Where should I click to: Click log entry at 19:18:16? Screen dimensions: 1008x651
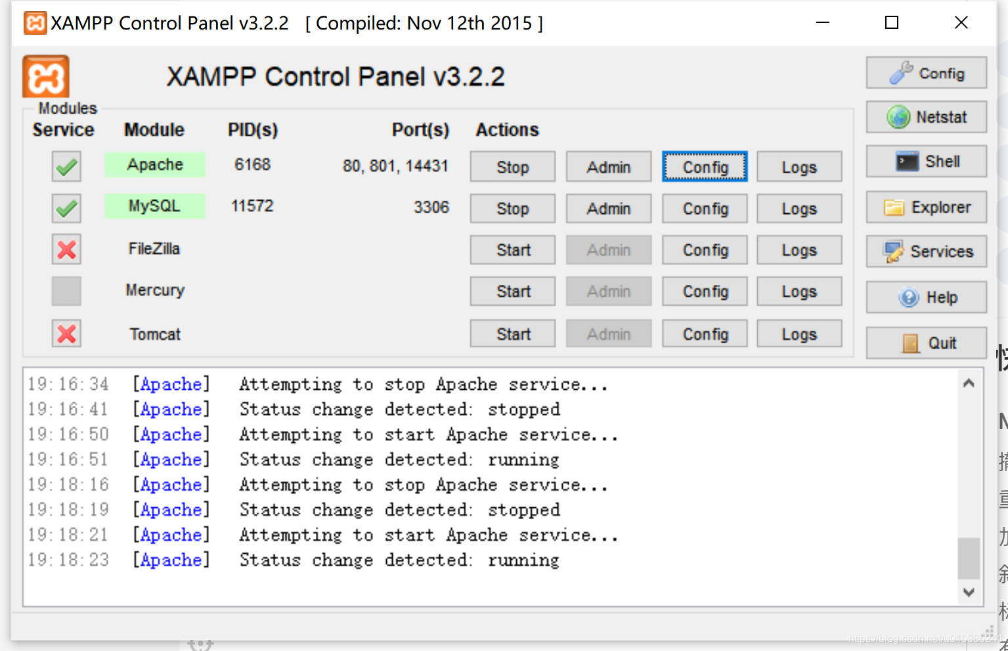tap(318, 484)
